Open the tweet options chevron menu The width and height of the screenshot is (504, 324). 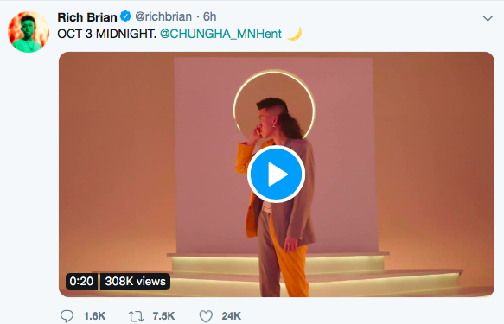488,19
